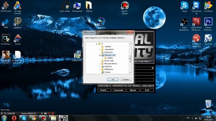Screen dimensions: 216x121
Task: Select the Counter-Strike Source desktop shortcut
Action: (18, 57)
